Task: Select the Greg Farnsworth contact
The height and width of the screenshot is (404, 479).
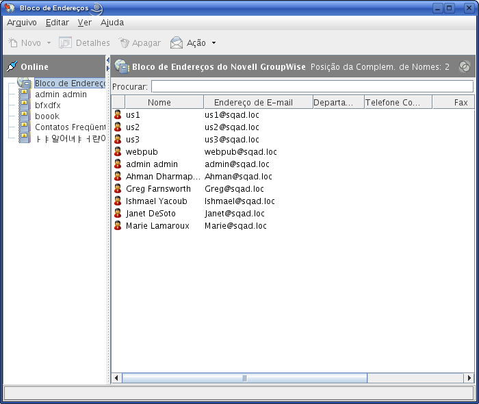Action: point(293,189)
